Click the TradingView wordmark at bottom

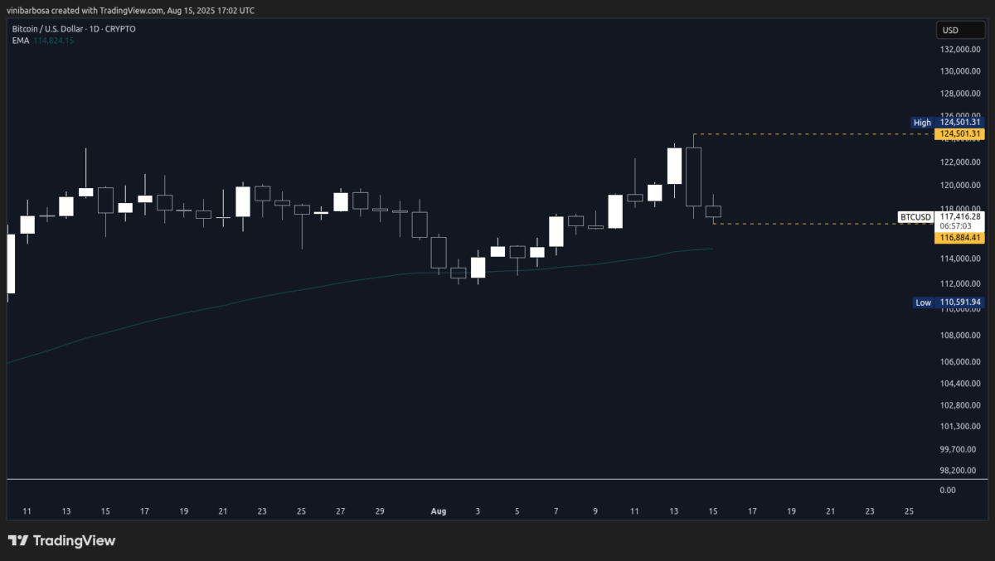pos(75,540)
